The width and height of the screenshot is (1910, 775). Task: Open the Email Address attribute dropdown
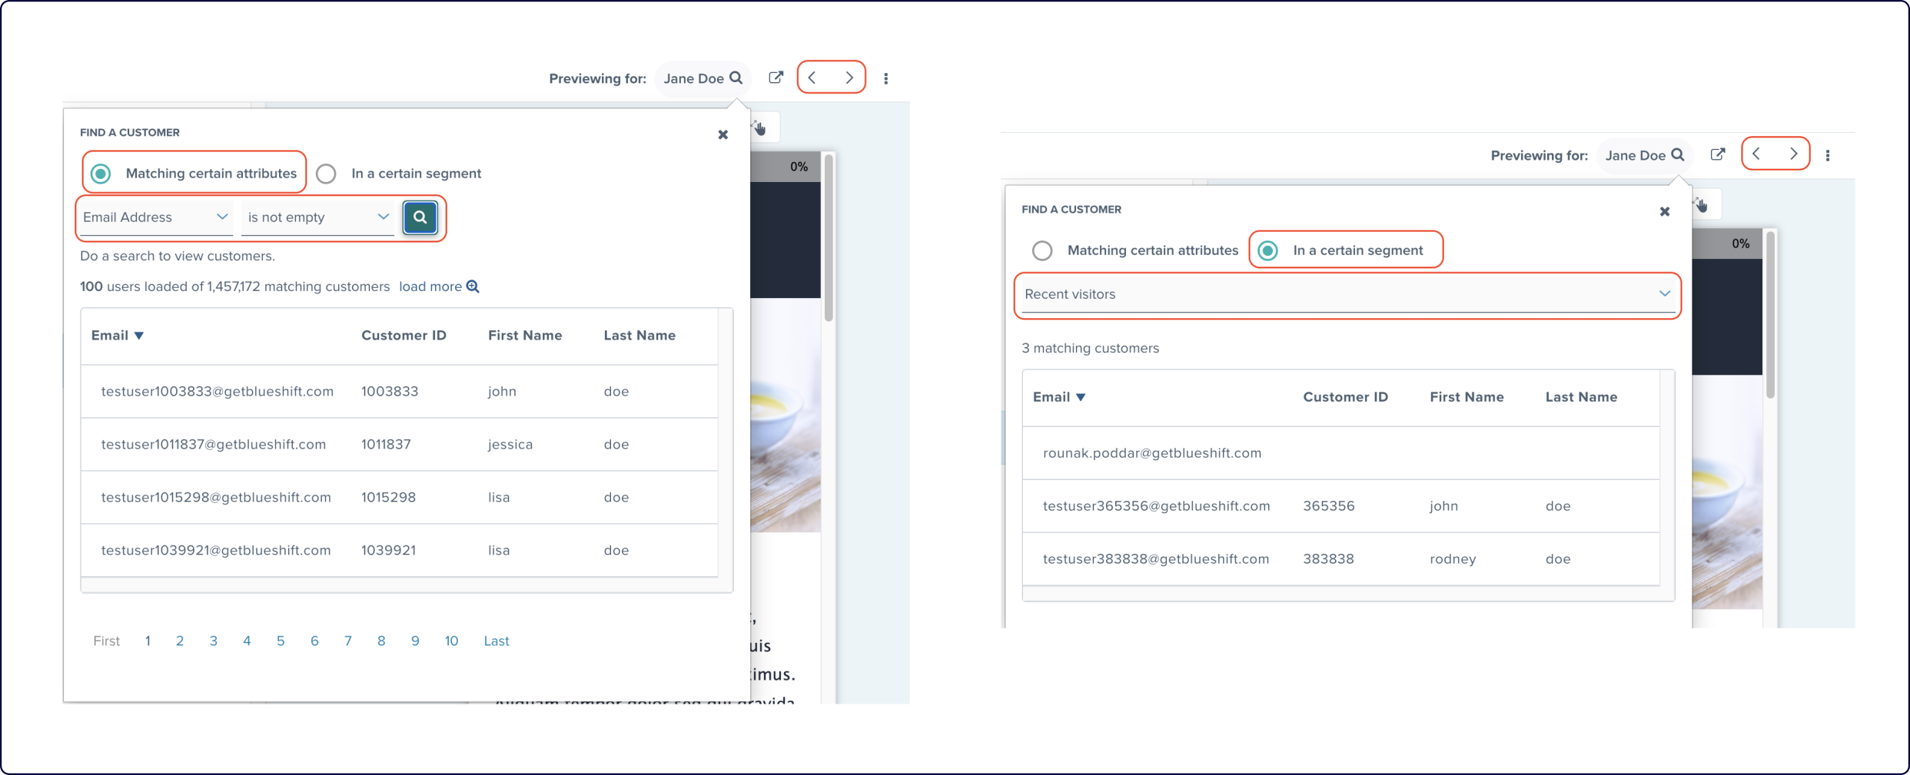(154, 217)
